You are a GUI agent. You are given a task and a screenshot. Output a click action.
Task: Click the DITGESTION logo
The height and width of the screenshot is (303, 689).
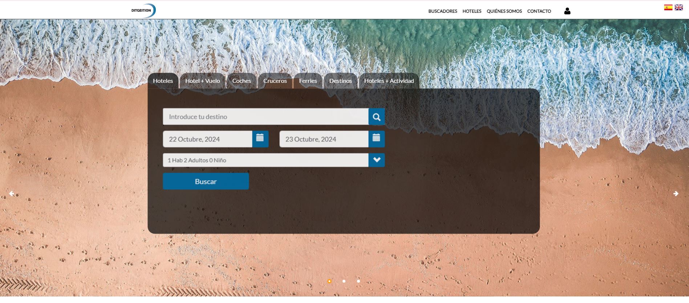point(143,11)
